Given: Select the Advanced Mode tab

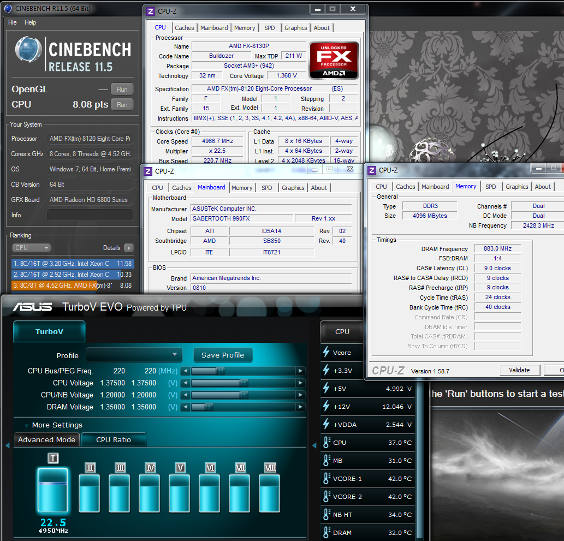Looking at the screenshot, I should [47, 439].
